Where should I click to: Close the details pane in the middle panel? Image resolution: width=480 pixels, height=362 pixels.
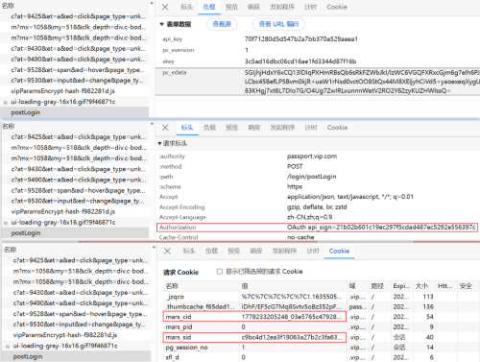tap(165, 128)
